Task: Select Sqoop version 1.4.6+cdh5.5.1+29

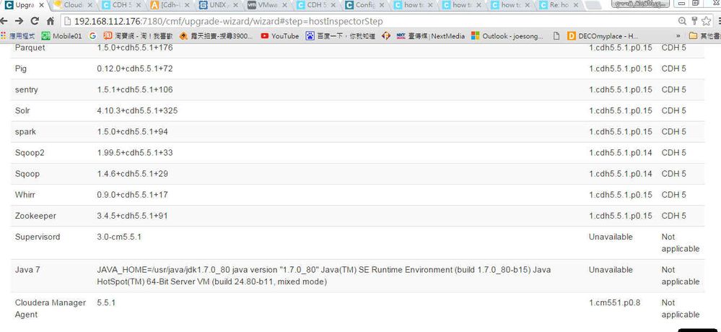Action: (132, 174)
